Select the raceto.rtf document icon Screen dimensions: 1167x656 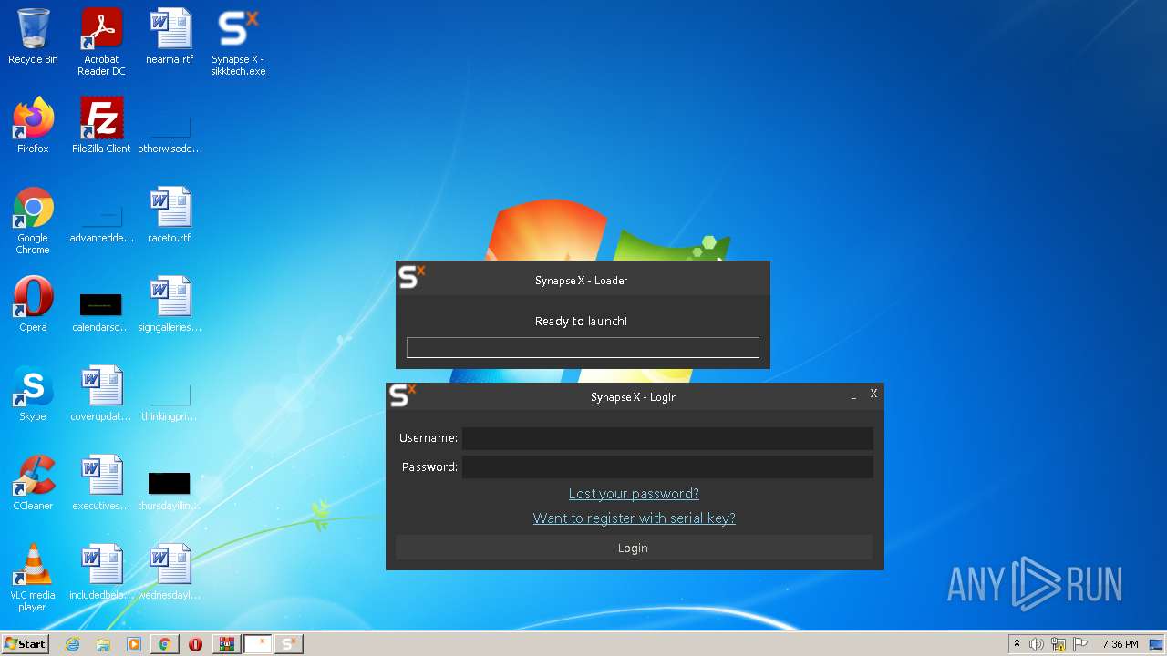pos(170,215)
